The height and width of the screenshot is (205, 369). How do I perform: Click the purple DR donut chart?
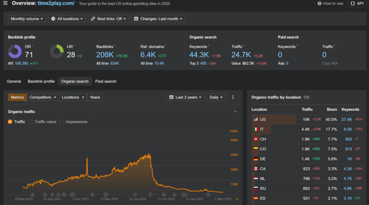(x=15, y=52)
